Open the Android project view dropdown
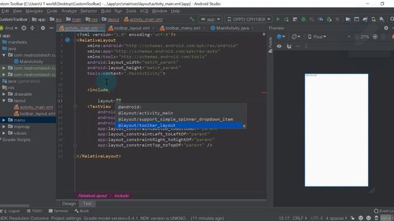This screenshot has height=221, width=394. pos(9,28)
